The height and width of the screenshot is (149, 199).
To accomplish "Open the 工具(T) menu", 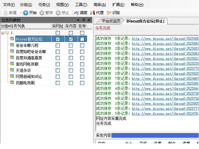I will [x=81, y=5].
